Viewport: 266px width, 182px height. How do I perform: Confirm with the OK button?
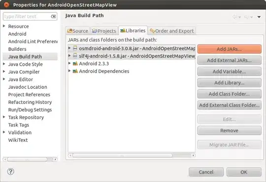[x=244, y=172]
